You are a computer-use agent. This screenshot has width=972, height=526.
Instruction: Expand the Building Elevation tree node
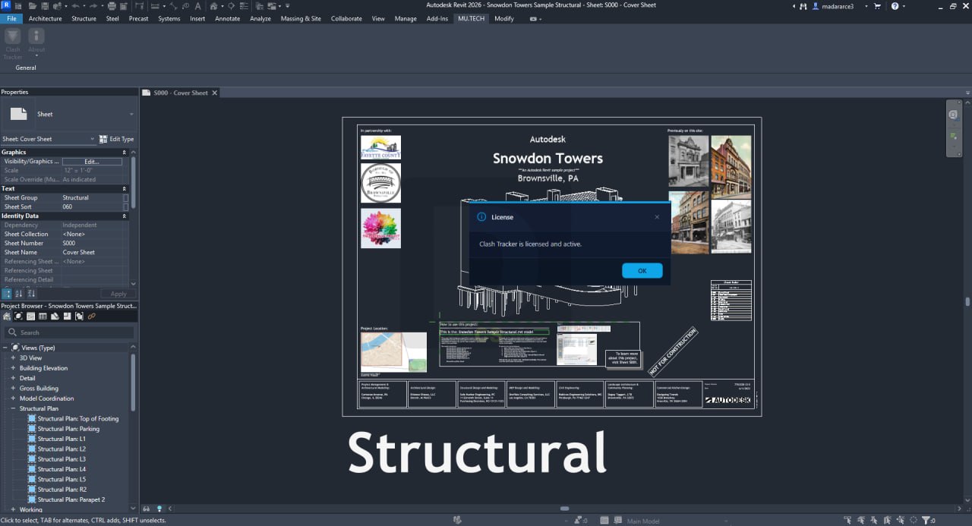(13, 367)
